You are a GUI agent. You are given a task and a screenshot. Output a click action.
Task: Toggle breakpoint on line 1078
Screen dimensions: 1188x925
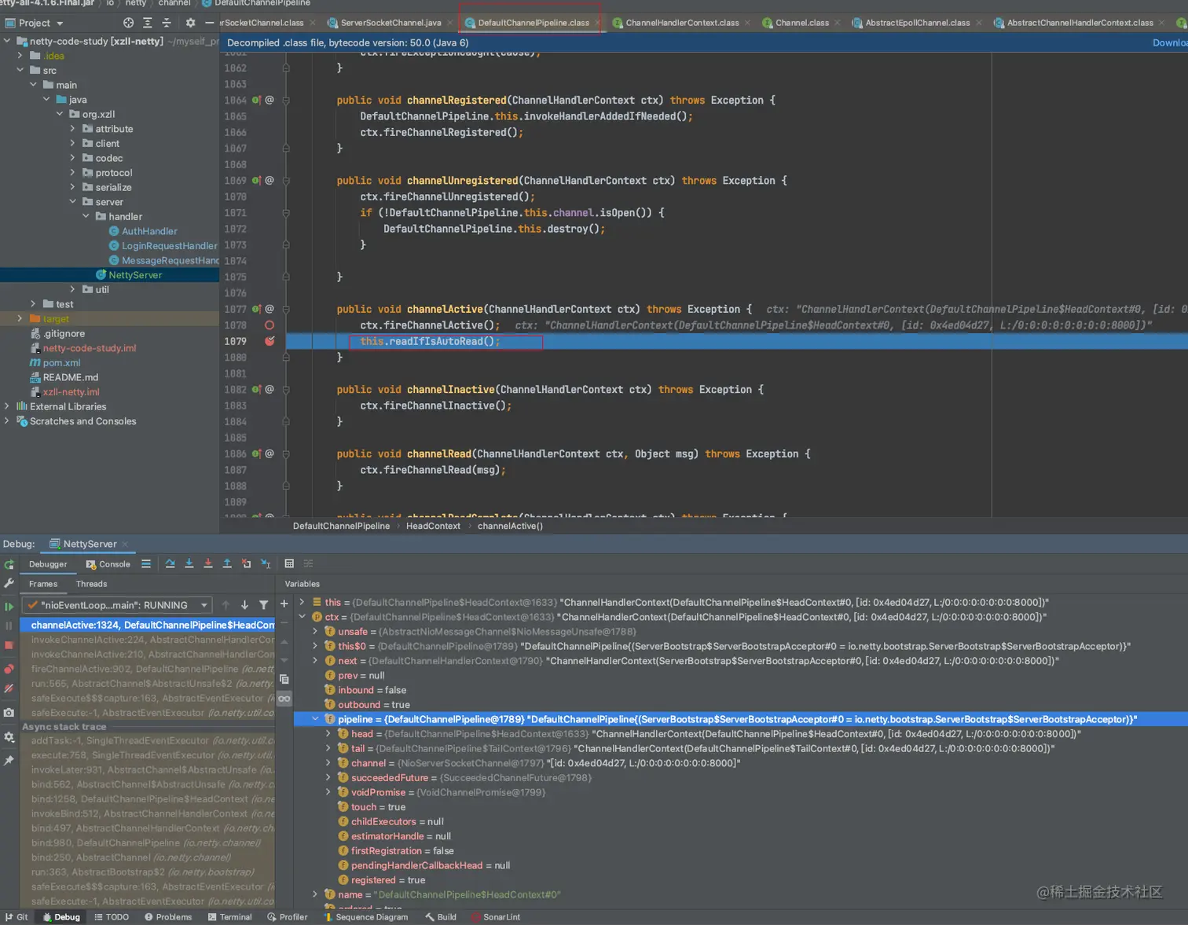tap(269, 325)
